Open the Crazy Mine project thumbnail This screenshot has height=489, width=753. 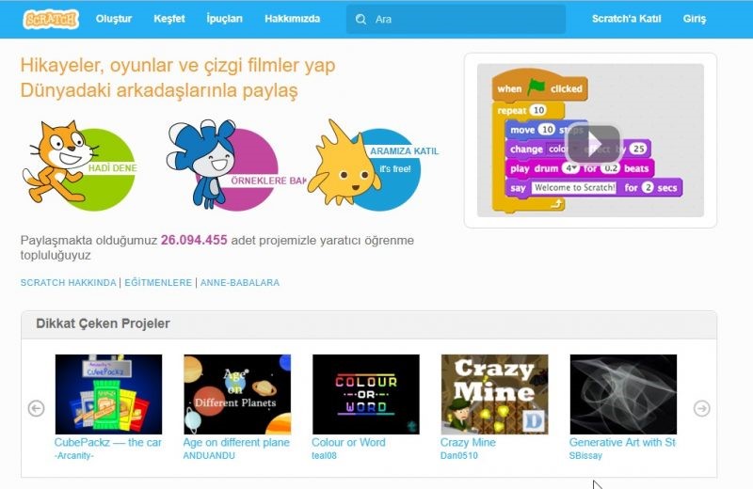[x=495, y=394]
